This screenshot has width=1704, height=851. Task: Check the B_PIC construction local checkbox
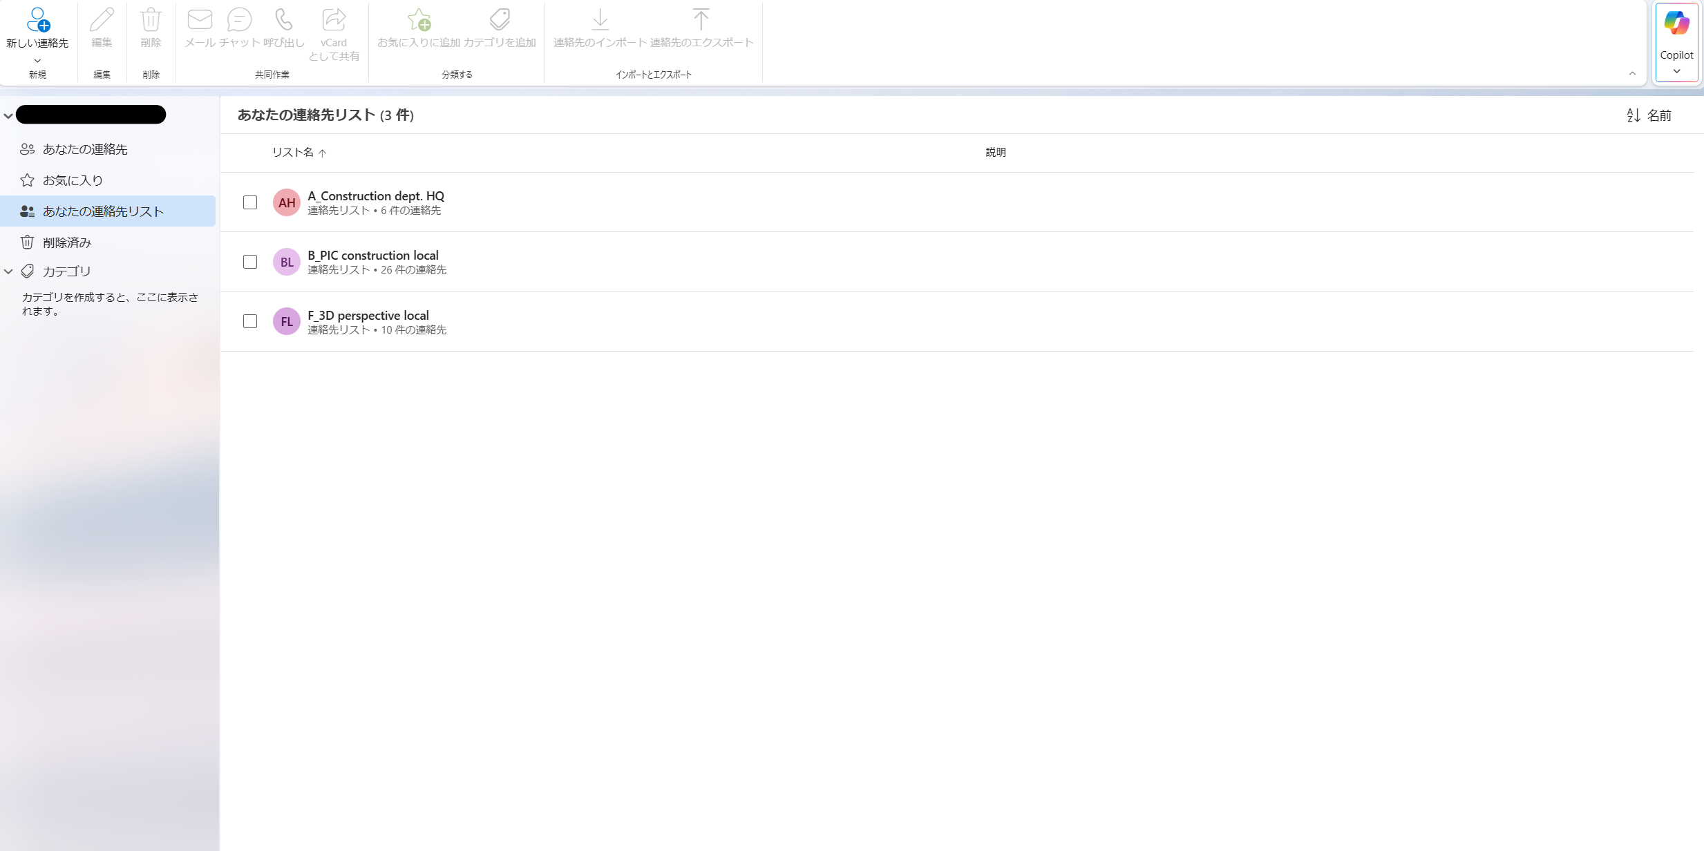[x=250, y=262]
